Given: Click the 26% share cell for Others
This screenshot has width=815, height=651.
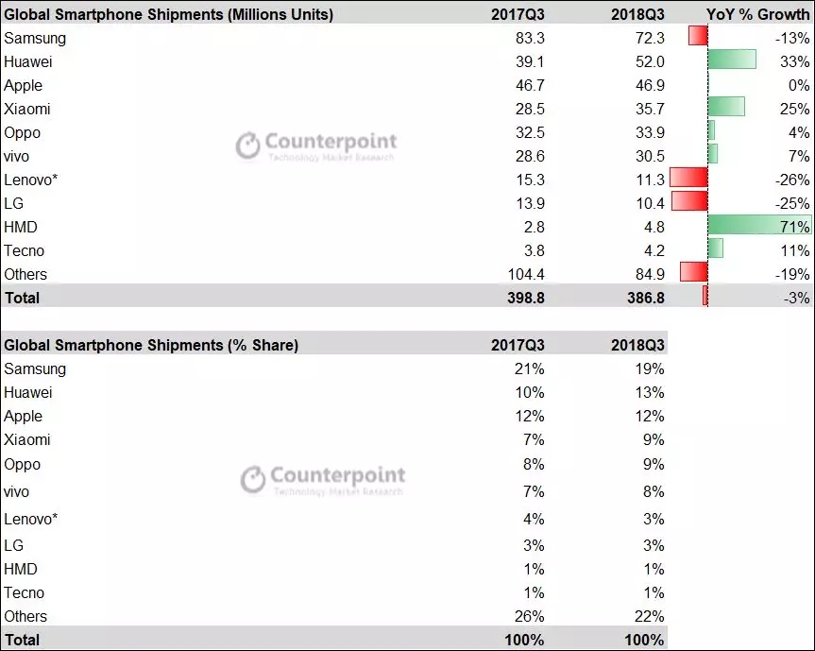Looking at the screenshot, I should (529, 616).
